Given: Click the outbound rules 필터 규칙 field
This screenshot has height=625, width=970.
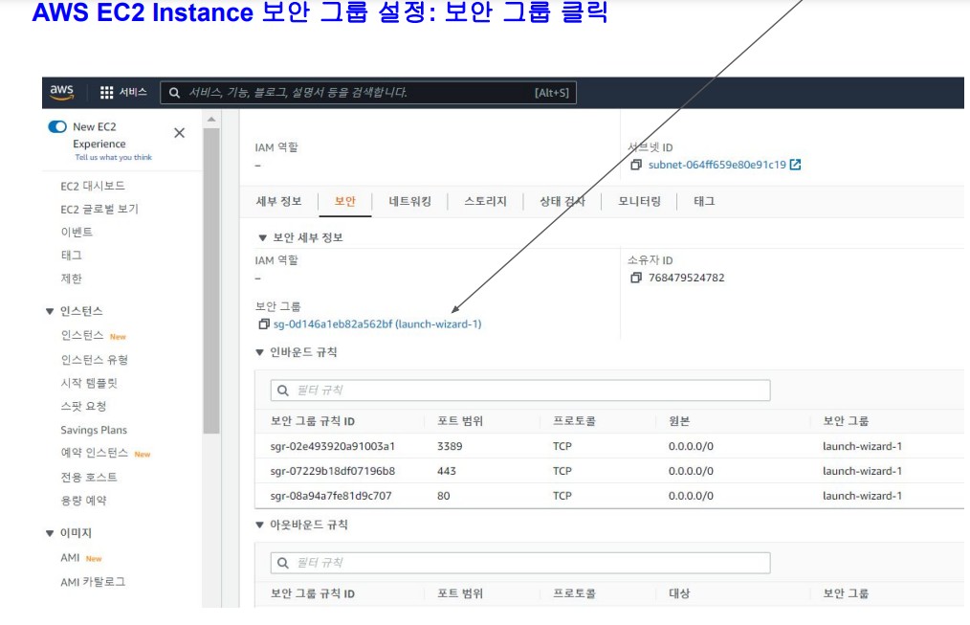Looking at the screenshot, I should click(x=520, y=563).
